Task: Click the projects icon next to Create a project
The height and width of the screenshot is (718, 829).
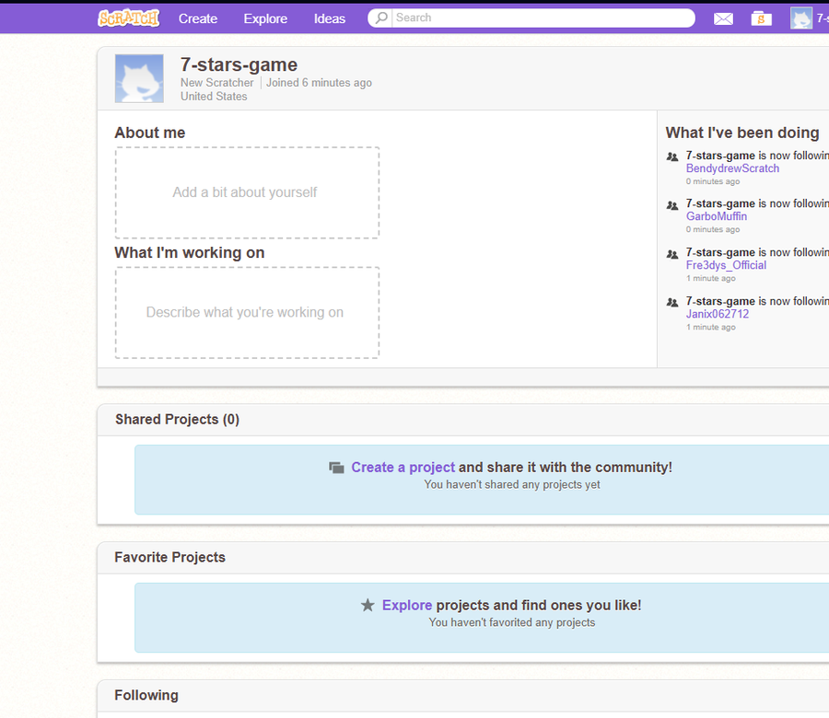Action: [336, 468]
